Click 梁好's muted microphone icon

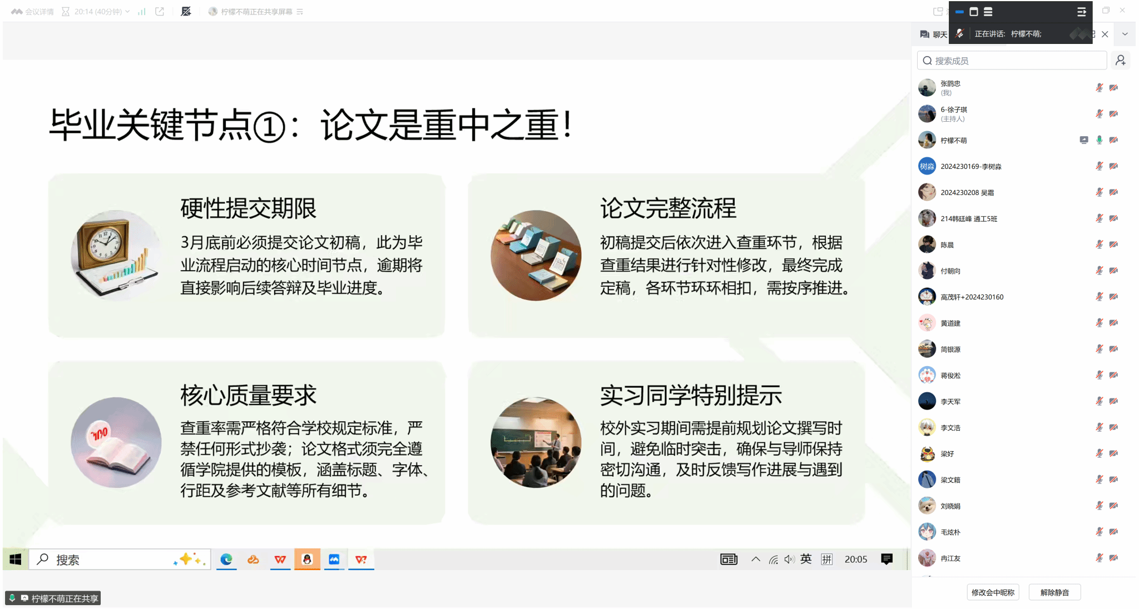point(1100,453)
